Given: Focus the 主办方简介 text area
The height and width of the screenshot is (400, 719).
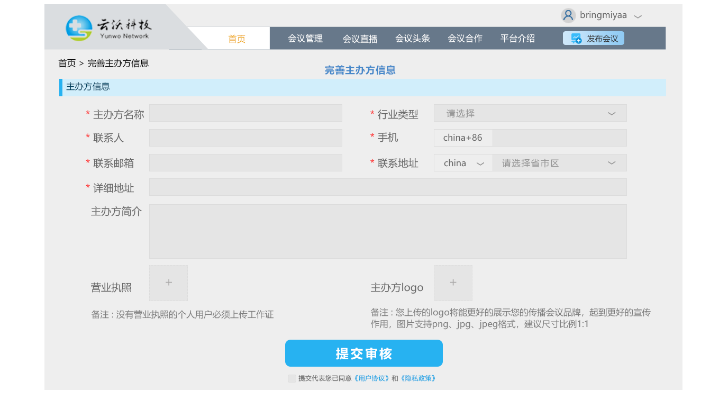Looking at the screenshot, I should click(x=388, y=231).
